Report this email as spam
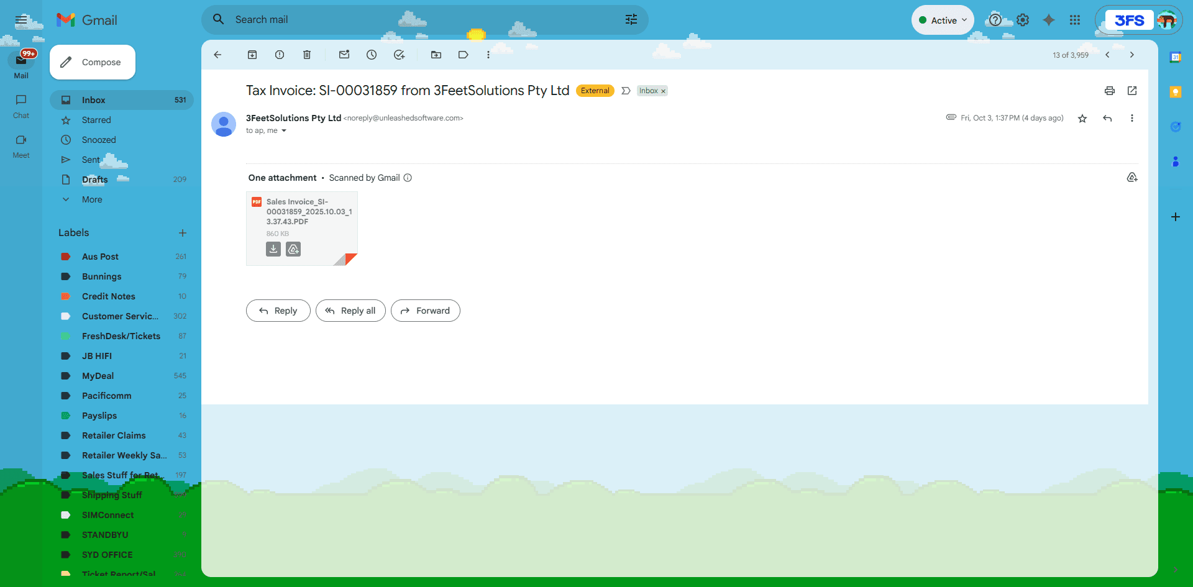 click(x=280, y=55)
